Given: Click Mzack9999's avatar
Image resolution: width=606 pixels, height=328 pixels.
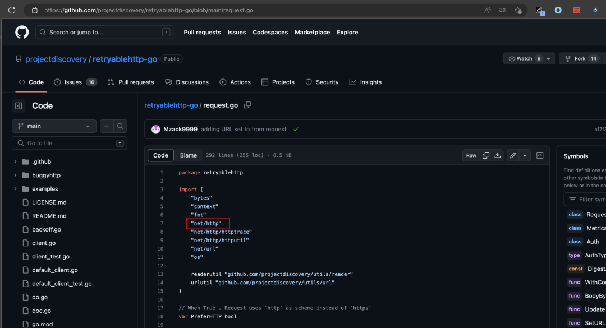Looking at the screenshot, I should tap(156, 130).
